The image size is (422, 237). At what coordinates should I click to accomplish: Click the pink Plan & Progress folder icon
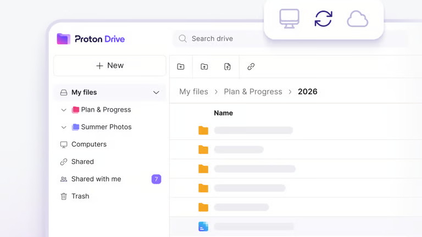point(76,110)
